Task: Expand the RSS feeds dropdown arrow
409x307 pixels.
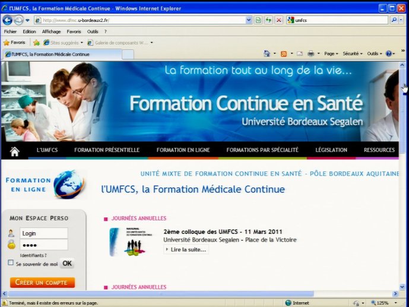Action: (x=291, y=53)
